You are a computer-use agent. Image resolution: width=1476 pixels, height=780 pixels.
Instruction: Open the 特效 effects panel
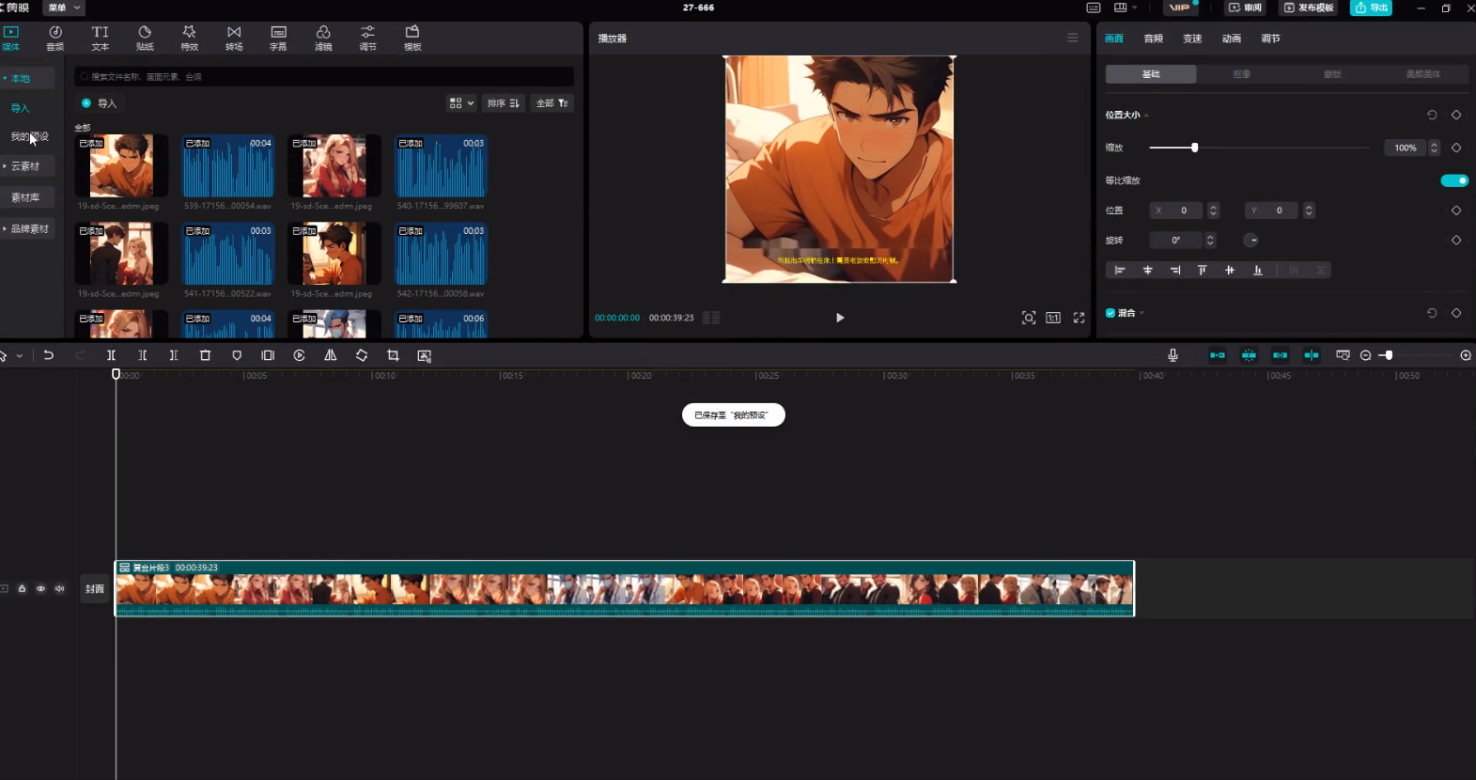click(x=190, y=39)
